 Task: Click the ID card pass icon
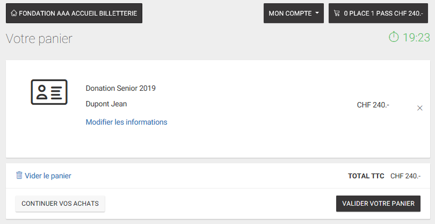(x=49, y=92)
